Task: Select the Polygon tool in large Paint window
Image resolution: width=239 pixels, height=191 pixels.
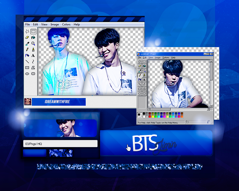Action: pos(33,67)
